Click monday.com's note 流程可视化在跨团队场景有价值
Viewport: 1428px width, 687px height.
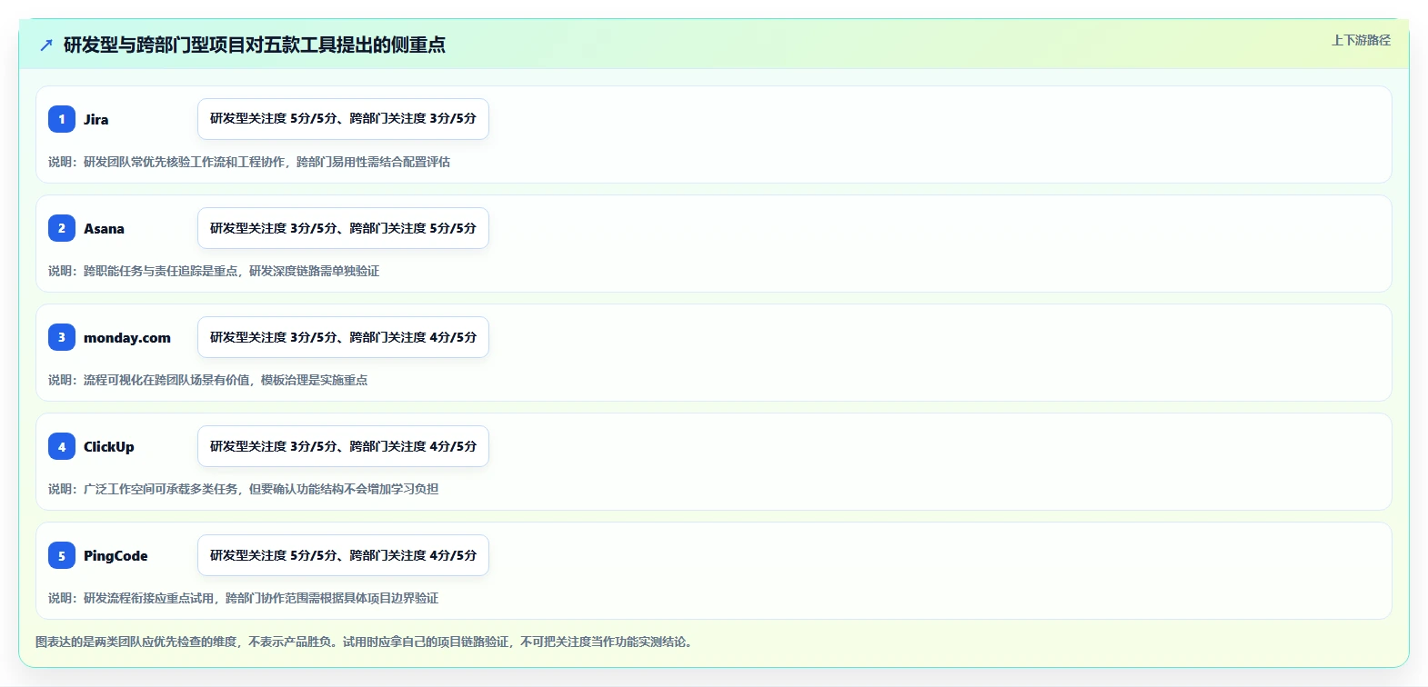(x=208, y=380)
